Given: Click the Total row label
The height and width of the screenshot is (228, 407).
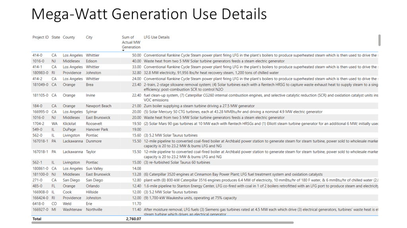Looking at the screenshot, I should coord(37,218).
